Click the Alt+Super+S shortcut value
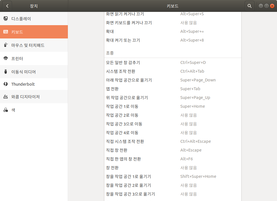This screenshot has height=201, width=277. click(x=192, y=14)
